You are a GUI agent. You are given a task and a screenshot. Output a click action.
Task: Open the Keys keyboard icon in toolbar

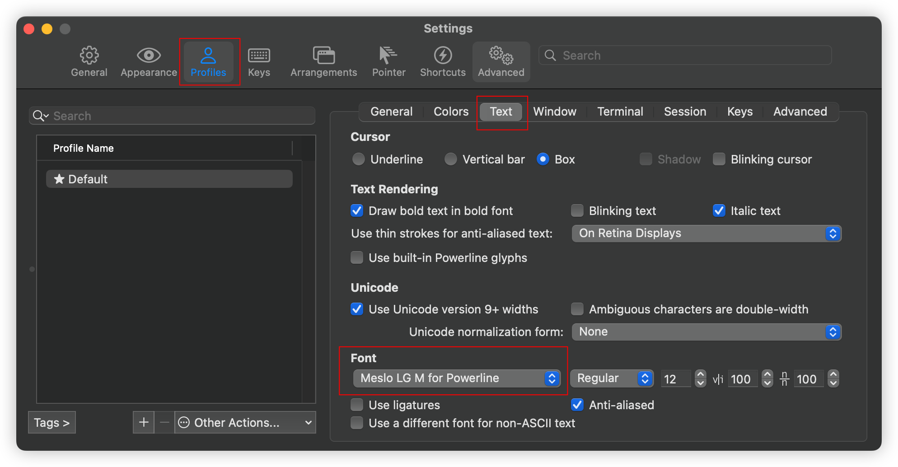[x=259, y=56]
